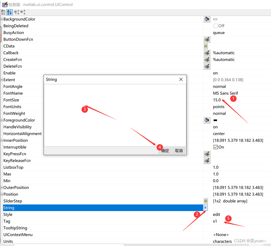Confirm String dialog with 确定
Viewport: 271px width, 246px height.
coord(165,151)
